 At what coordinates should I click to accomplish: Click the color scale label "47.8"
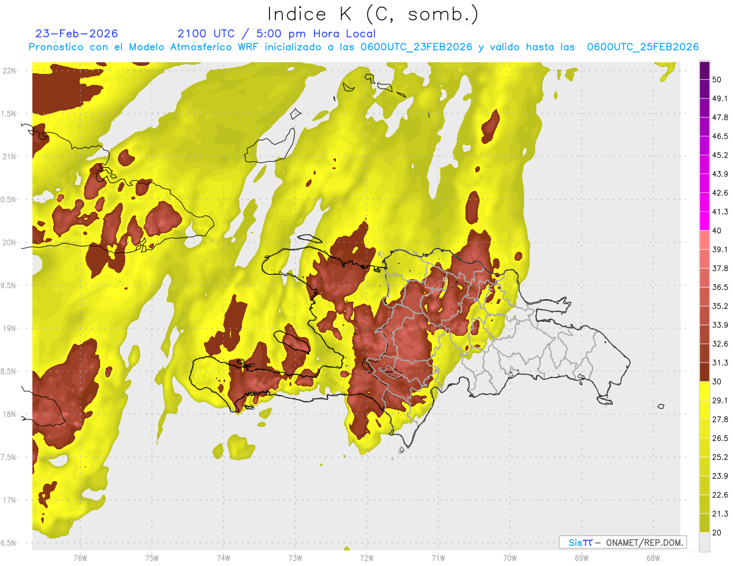tap(720, 117)
